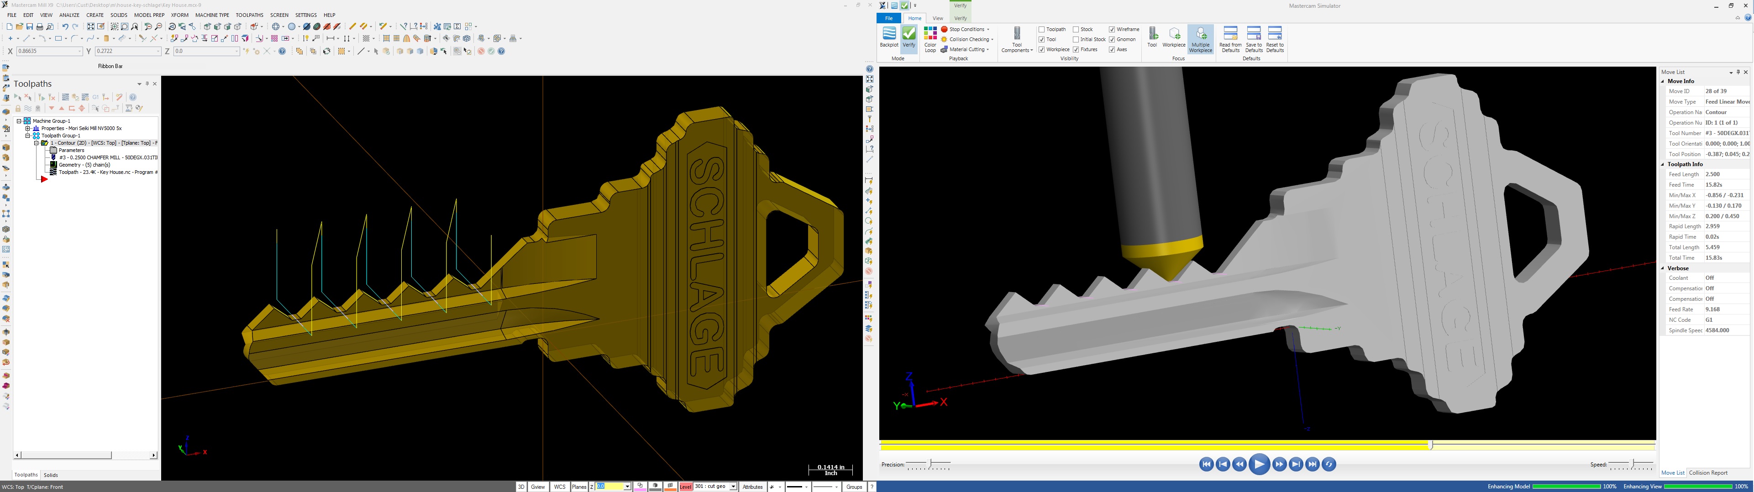Select Multiple Workpiece focus

pyautogui.click(x=1200, y=39)
